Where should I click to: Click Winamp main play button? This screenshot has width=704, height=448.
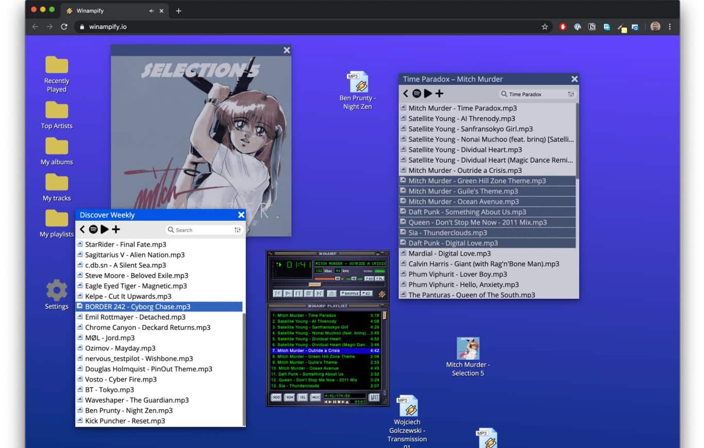(288, 293)
